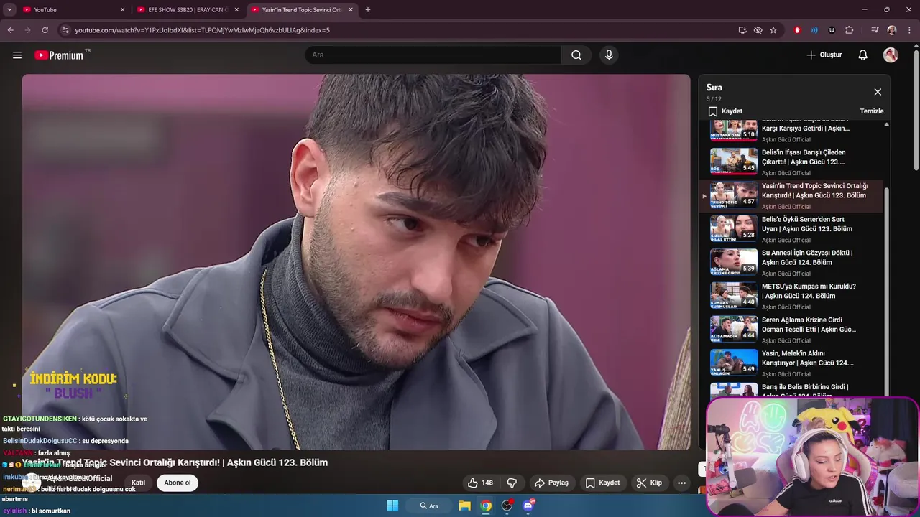920x517 pixels.
Task: Open the black cat-face extension
Action: 832,30
